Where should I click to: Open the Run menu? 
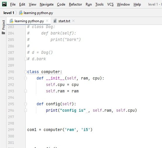(89, 4)
